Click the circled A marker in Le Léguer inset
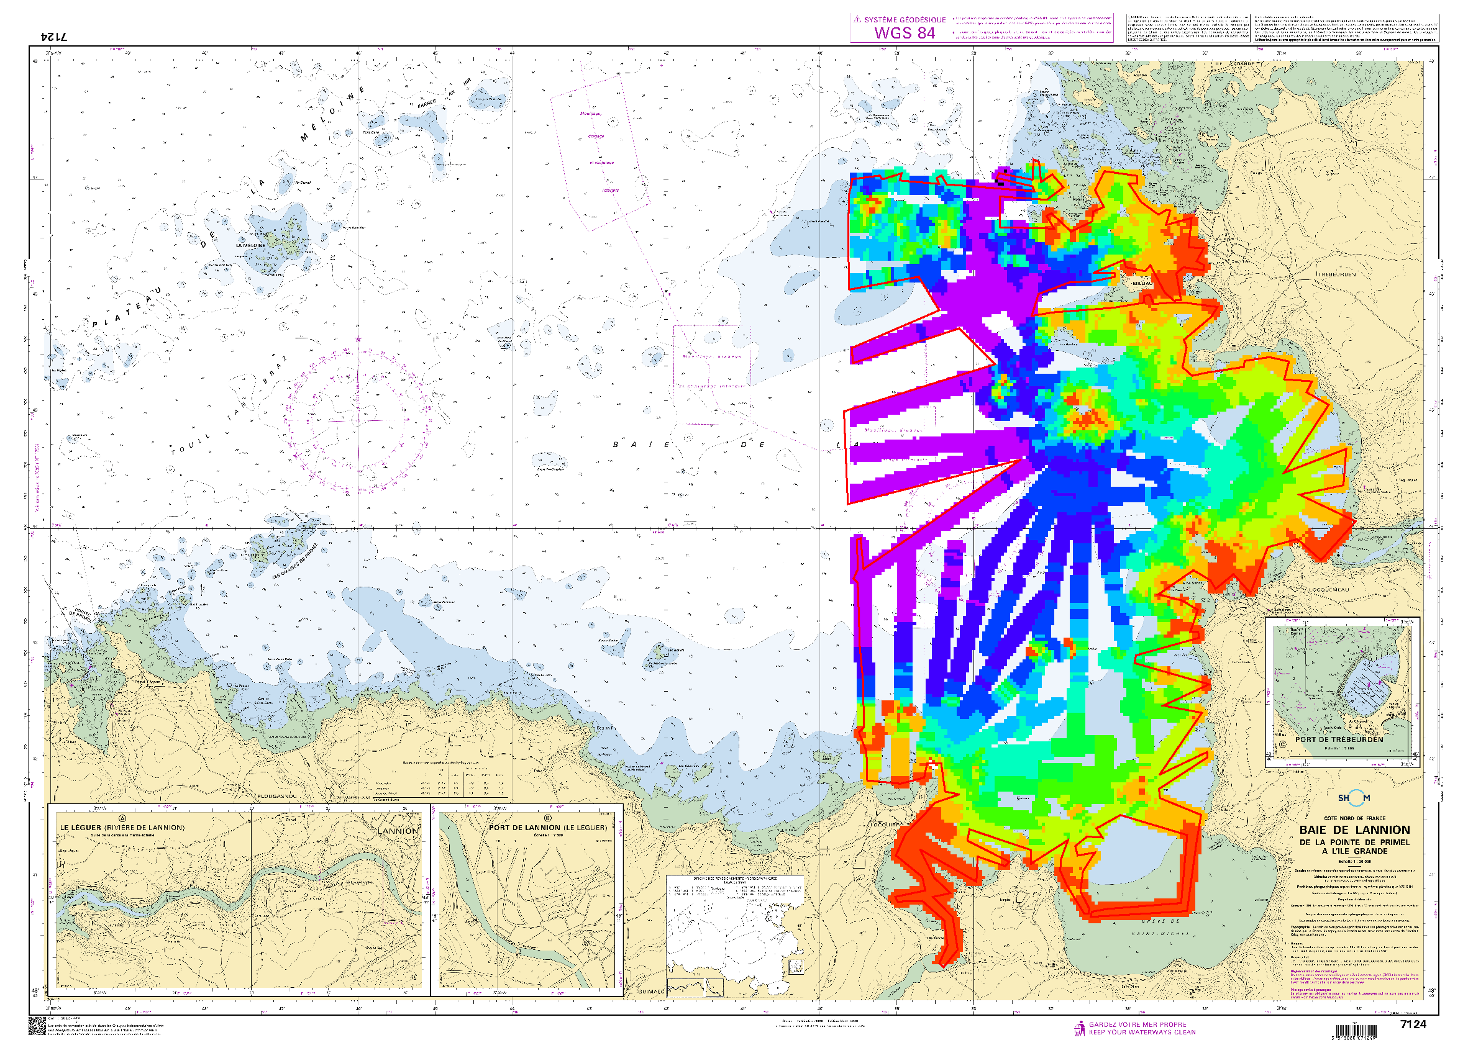Viewport: 1468px width, 1053px height. point(122,819)
